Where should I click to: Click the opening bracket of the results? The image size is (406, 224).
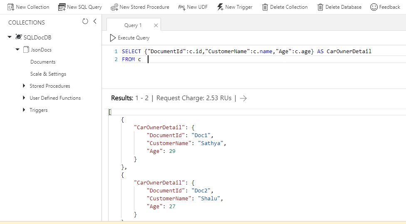click(110, 112)
